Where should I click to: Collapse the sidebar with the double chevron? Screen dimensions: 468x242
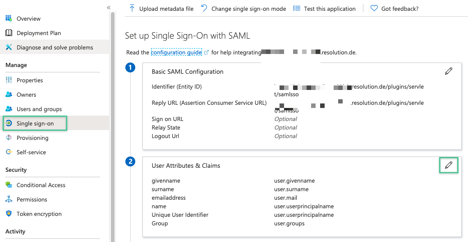click(109, 8)
